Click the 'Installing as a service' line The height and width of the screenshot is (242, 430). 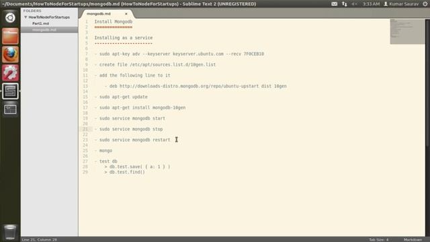[x=124, y=38]
